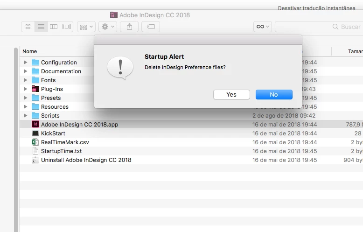
Task: Click the RealTimeMark.csv file icon
Action: tap(35, 142)
